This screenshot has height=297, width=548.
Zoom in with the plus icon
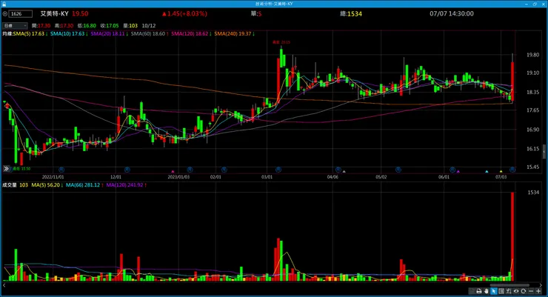coord(538,291)
